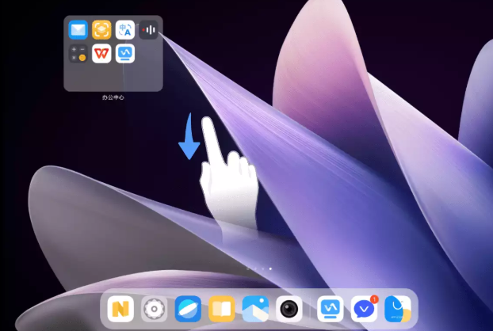Open Settings gear from the dock
Image resolution: width=493 pixels, height=331 pixels.
point(154,309)
